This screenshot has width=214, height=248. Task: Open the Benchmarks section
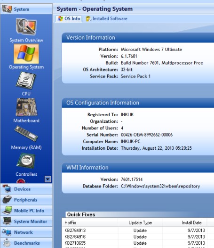[x=26, y=243]
